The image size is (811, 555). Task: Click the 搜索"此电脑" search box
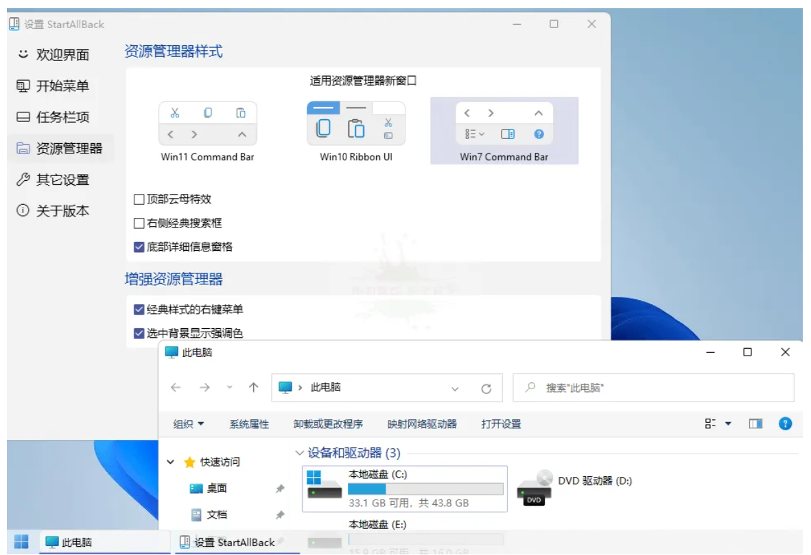[618, 387]
